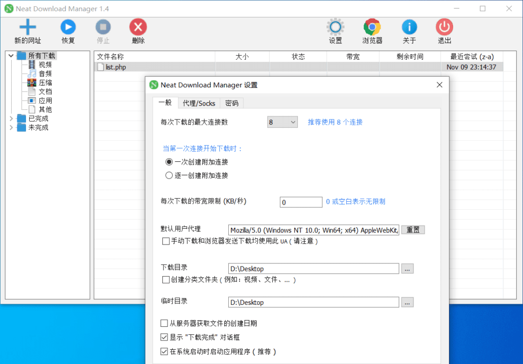
Task: Click the 新的网址 plus icon
Action: pyautogui.click(x=28, y=27)
